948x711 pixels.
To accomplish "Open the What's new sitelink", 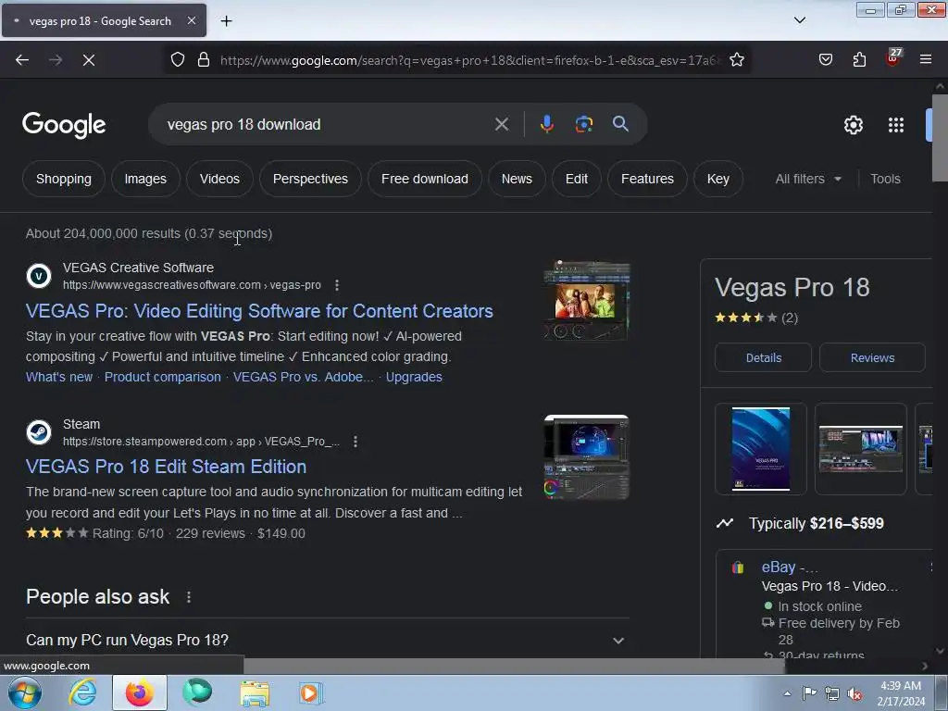I will point(59,377).
